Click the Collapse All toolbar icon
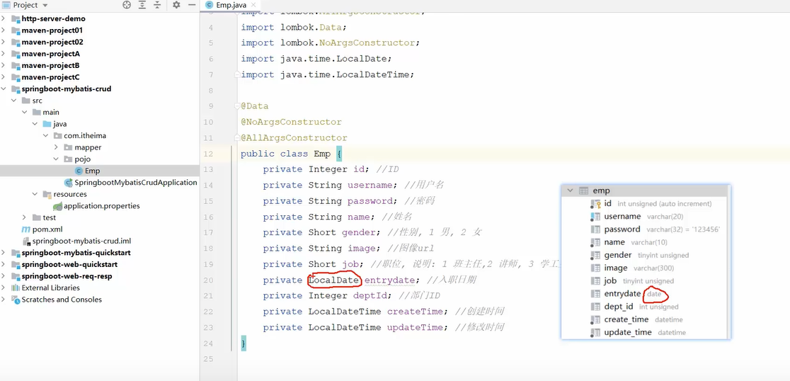 [x=157, y=5]
